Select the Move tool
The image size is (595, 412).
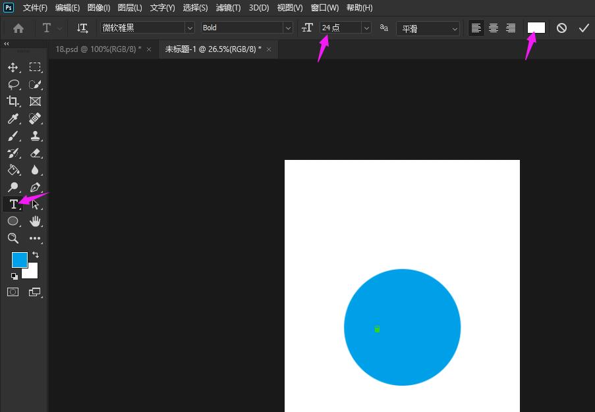point(13,68)
